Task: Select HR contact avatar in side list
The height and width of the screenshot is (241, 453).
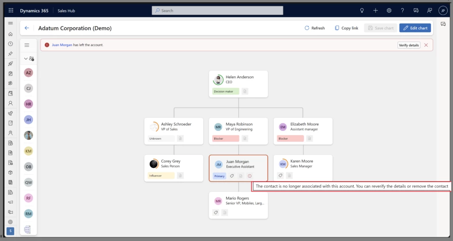Action: 28,104
